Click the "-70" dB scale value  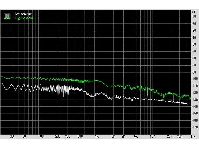tap(194, 58)
